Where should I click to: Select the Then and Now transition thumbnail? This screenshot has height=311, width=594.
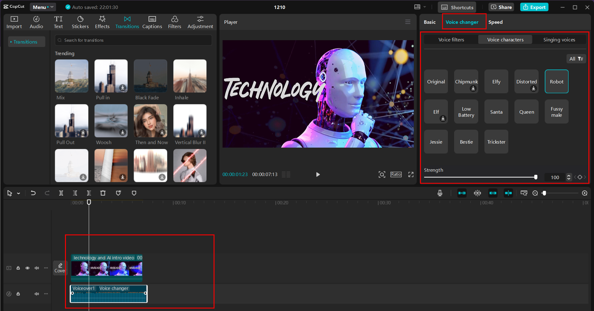[x=150, y=121]
